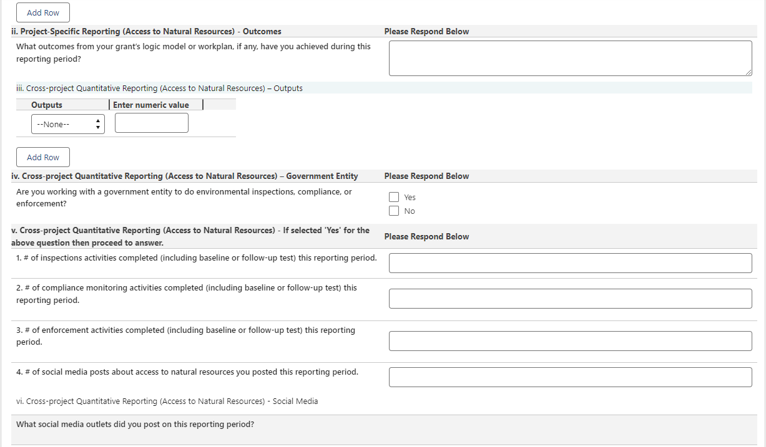Click the Project-Specific Reporting Outcomes section heading

146,31
